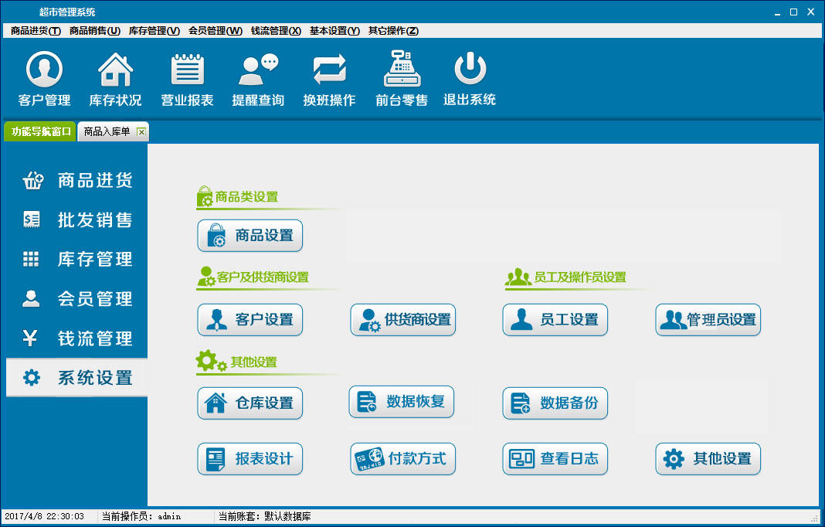Click the 管理员设置 button
This screenshot has height=527, width=825.
(x=708, y=320)
